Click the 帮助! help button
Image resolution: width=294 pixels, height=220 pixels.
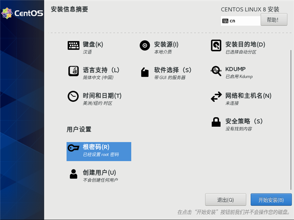click(274, 19)
